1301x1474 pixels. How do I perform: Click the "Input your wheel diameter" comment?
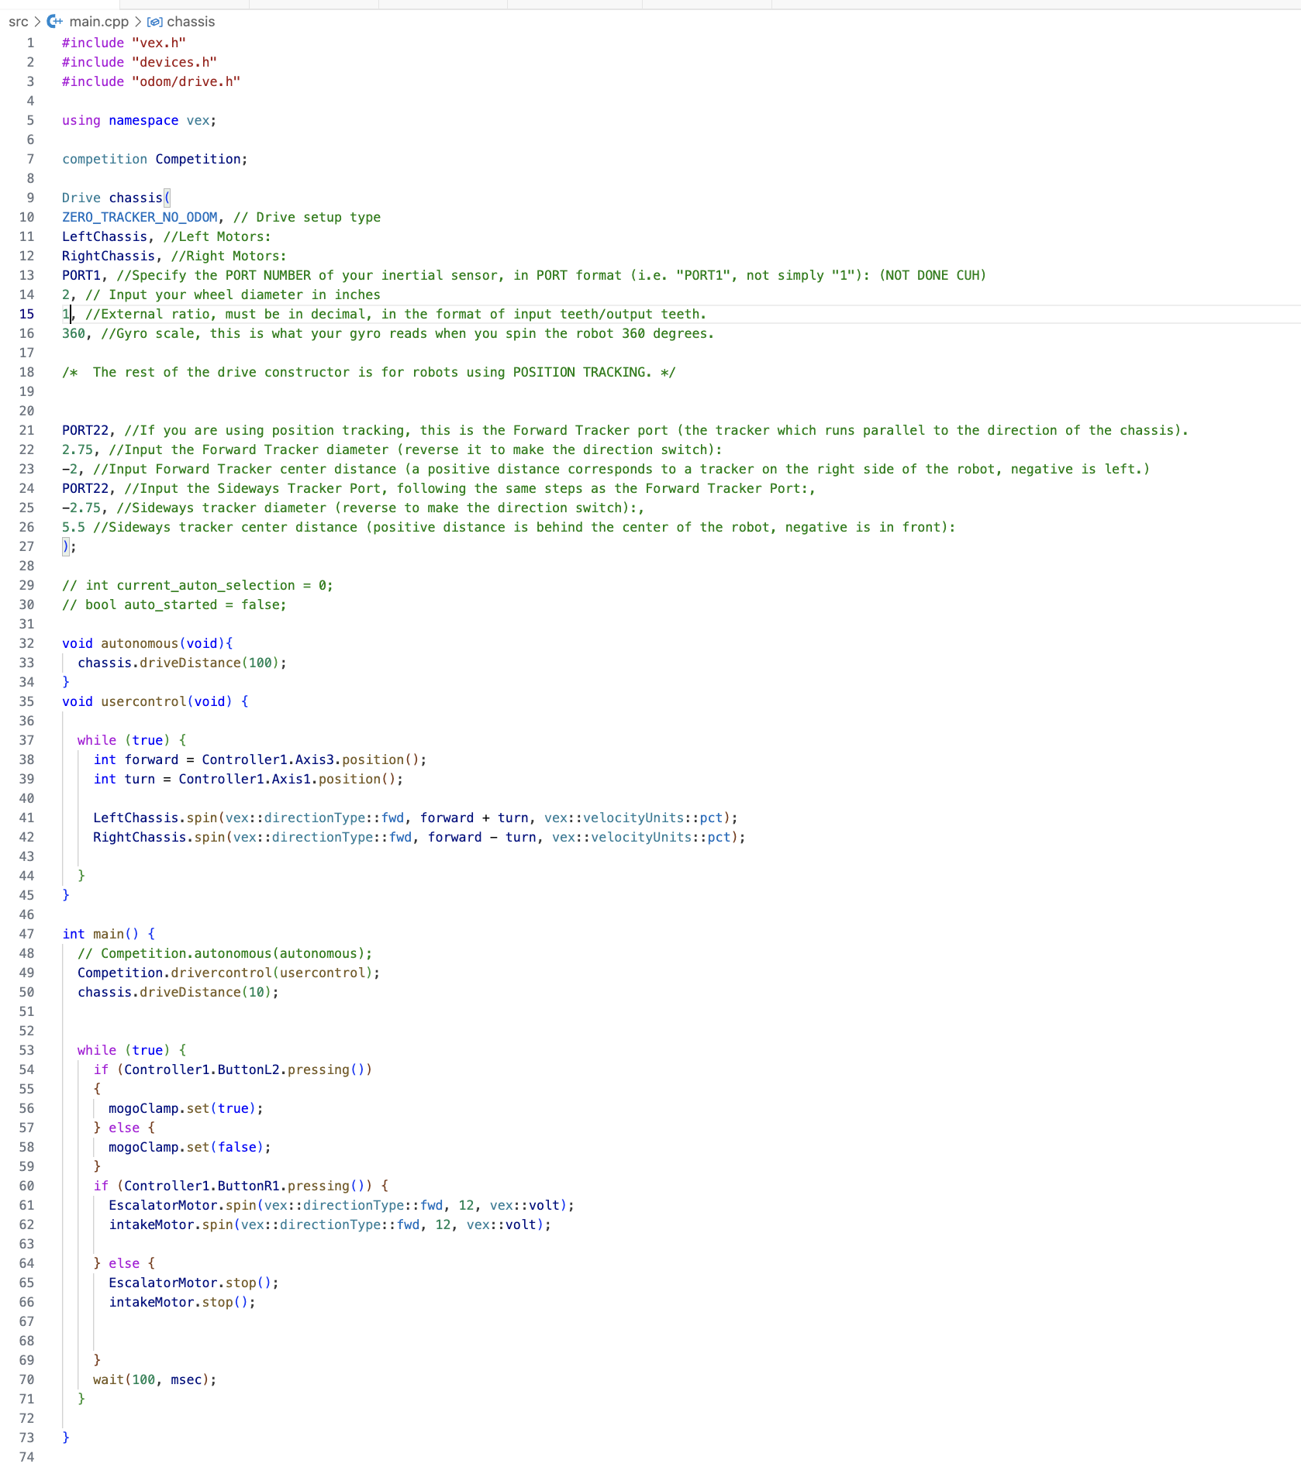(233, 294)
